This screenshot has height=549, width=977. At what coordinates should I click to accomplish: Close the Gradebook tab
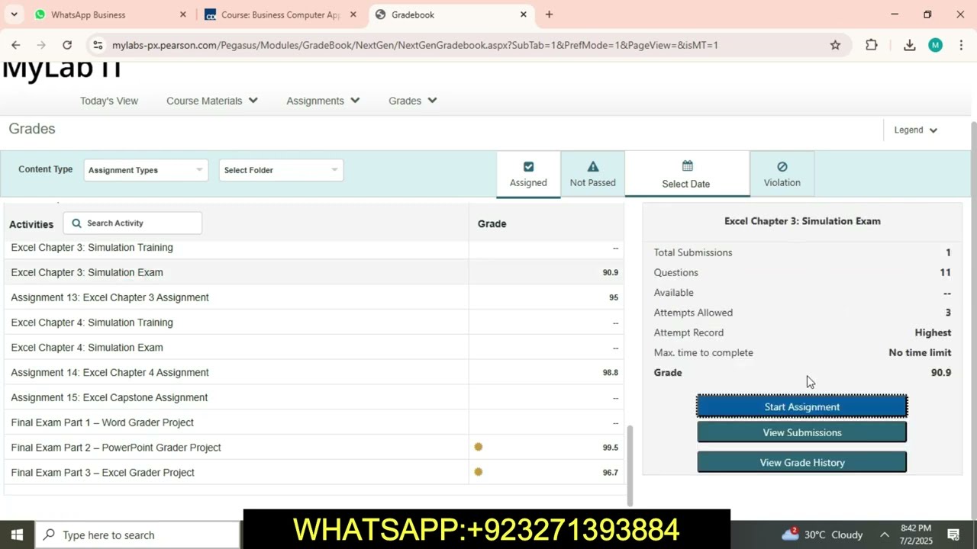coord(524,14)
